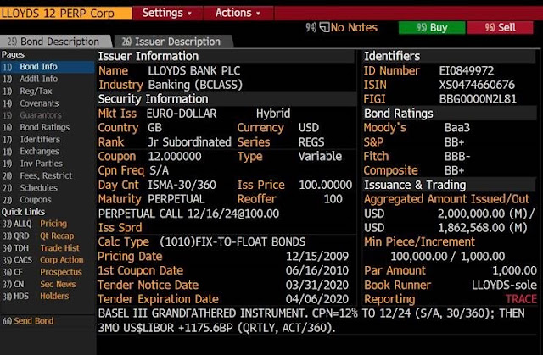Click the red Sell button
Image resolution: width=543 pixels, height=355 pixels.
pyautogui.click(x=500, y=28)
